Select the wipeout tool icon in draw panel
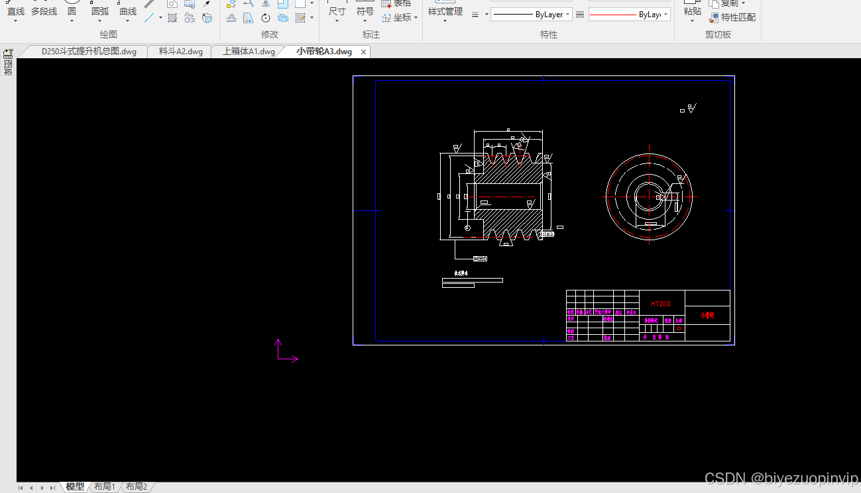This screenshot has height=493, width=861. tap(207, 18)
